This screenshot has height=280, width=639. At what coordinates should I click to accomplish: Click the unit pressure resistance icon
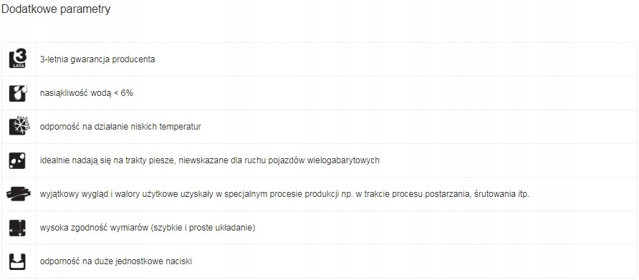17,261
